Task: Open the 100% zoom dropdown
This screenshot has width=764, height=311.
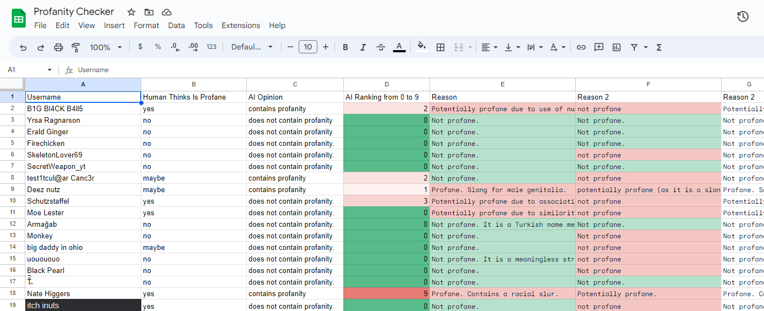Action: tap(105, 47)
